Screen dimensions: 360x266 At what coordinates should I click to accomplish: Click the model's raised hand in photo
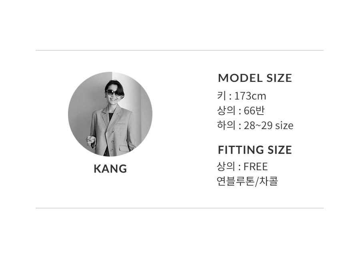click(x=91, y=140)
